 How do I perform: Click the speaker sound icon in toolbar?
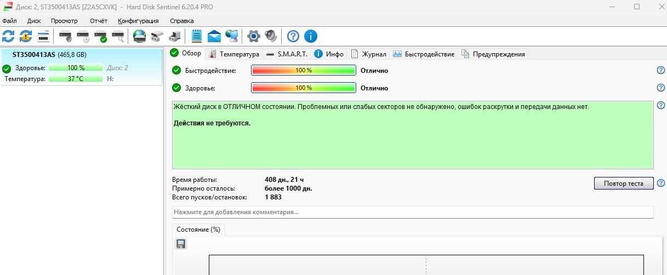point(271,36)
